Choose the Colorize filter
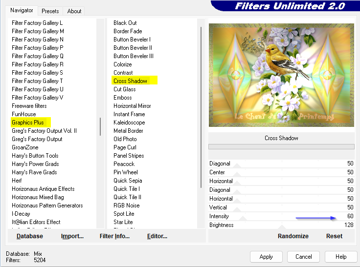Viewport: 360px width, 267px height. click(x=123, y=64)
